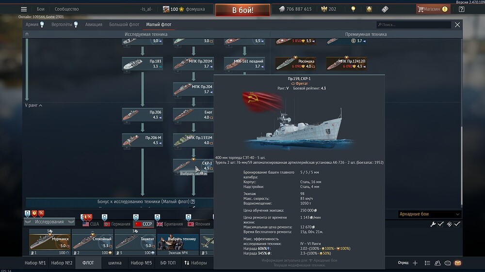Select the Германия nation tab
This screenshot has width=485, height=272.
117,224
